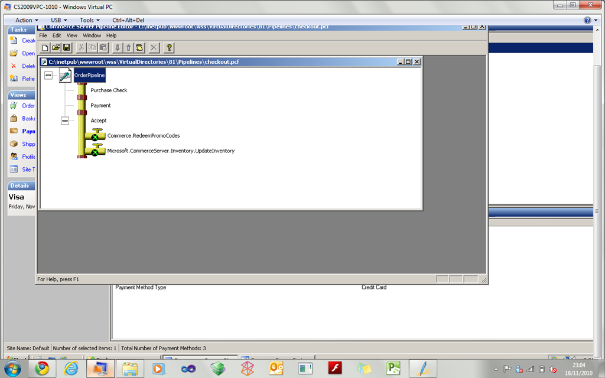The height and width of the screenshot is (378, 605).
Task: Click the Orders cart icon in Views
Action: 14,106
